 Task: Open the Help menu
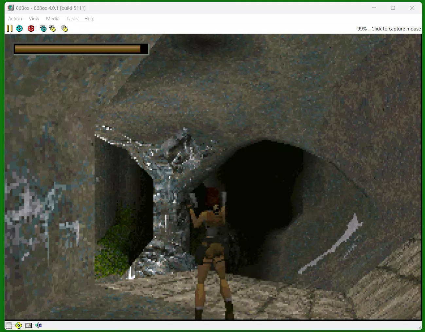click(x=89, y=19)
